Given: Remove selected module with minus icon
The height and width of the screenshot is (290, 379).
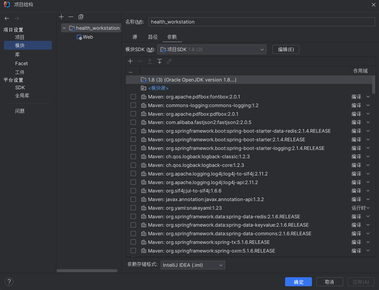Looking at the screenshot, I should coord(71,17).
